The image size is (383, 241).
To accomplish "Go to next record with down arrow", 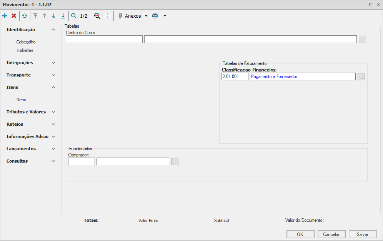I will (54, 16).
